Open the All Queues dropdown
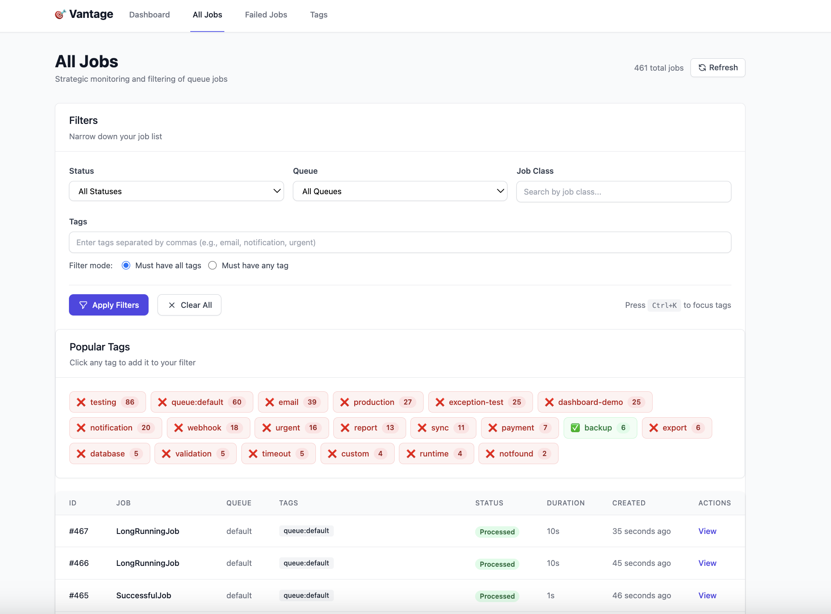This screenshot has width=831, height=614. pos(399,191)
